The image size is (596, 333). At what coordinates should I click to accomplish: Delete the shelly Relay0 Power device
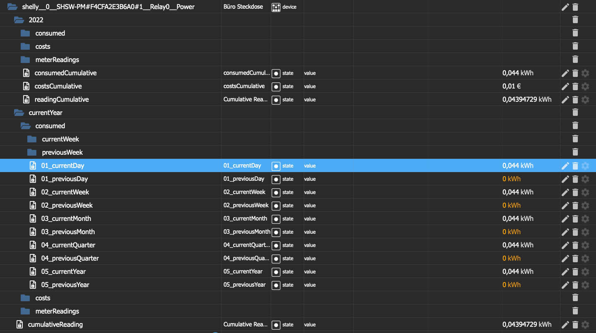pos(575,7)
